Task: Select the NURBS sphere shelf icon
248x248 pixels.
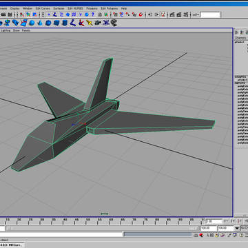Action: [x=32, y=23]
